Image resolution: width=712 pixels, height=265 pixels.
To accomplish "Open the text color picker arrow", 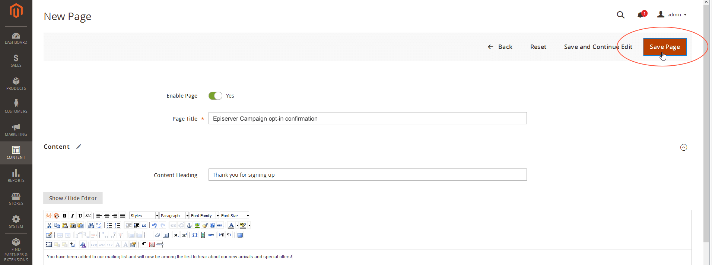I will point(237,225).
